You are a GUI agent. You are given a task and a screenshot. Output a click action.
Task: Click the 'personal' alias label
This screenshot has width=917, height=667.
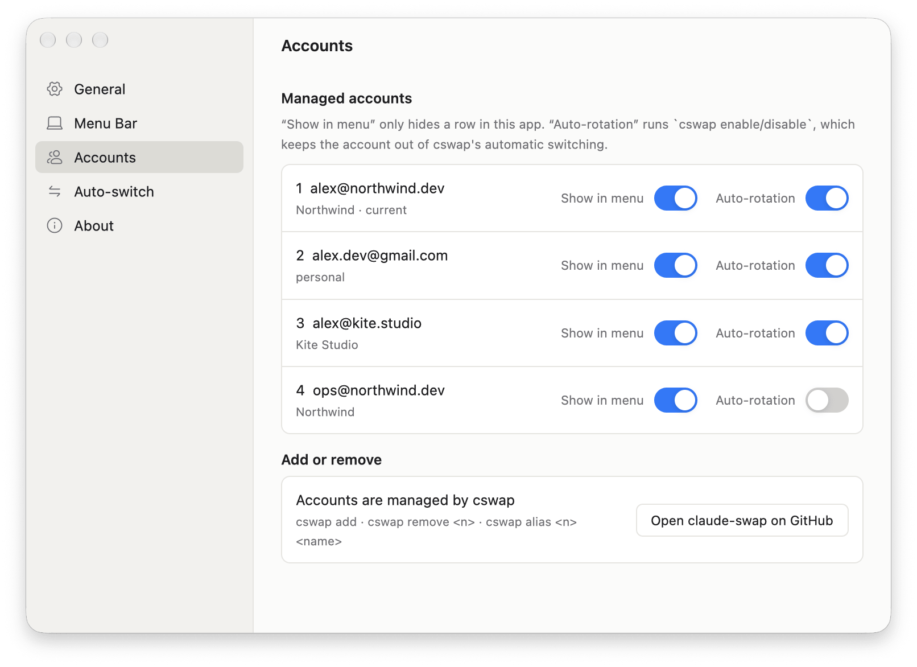[320, 277]
